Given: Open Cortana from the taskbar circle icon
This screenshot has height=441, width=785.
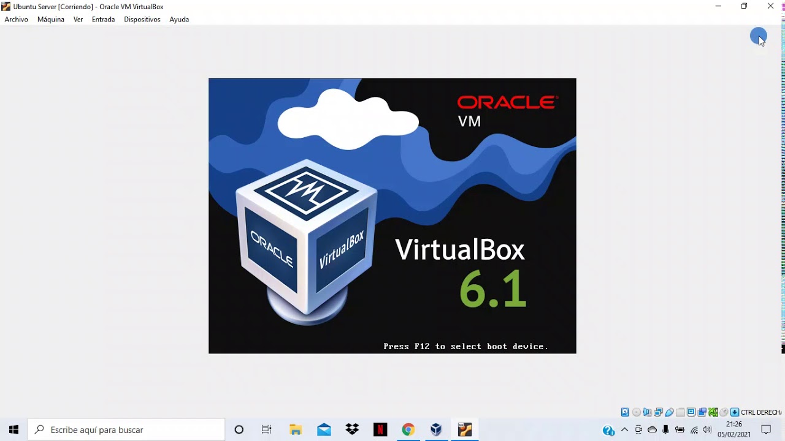Looking at the screenshot, I should pyautogui.click(x=239, y=430).
